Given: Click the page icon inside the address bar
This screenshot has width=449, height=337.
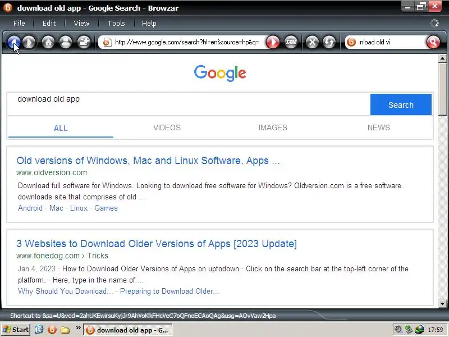Looking at the screenshot, I should [x=107, y=43].
